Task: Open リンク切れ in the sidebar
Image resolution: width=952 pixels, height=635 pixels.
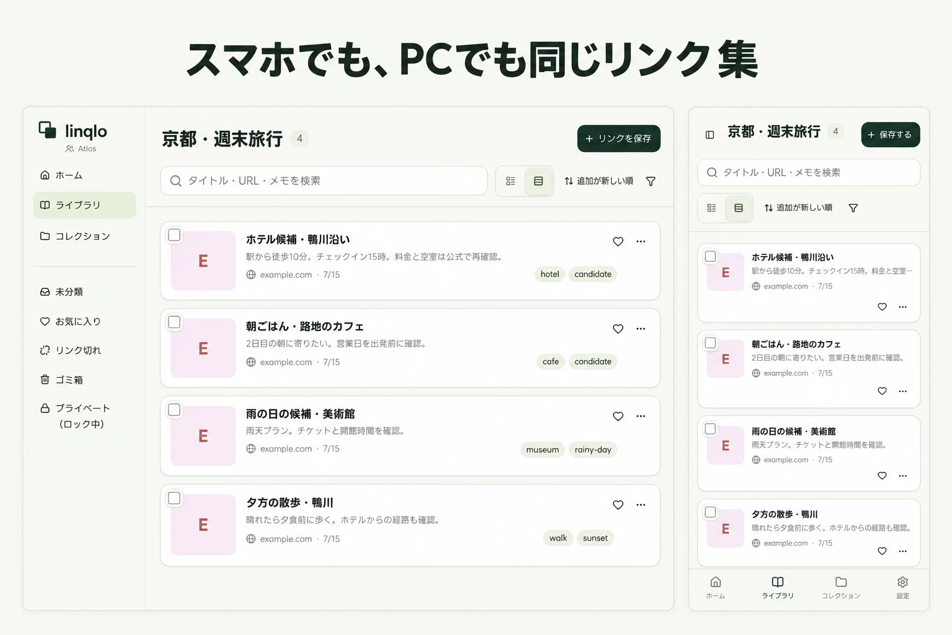Action: 84,350
